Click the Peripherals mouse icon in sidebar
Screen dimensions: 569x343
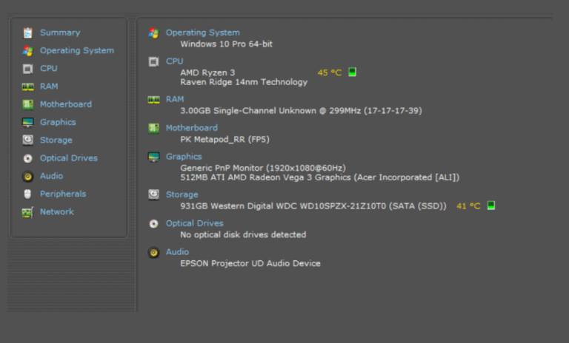click(27, 194)
